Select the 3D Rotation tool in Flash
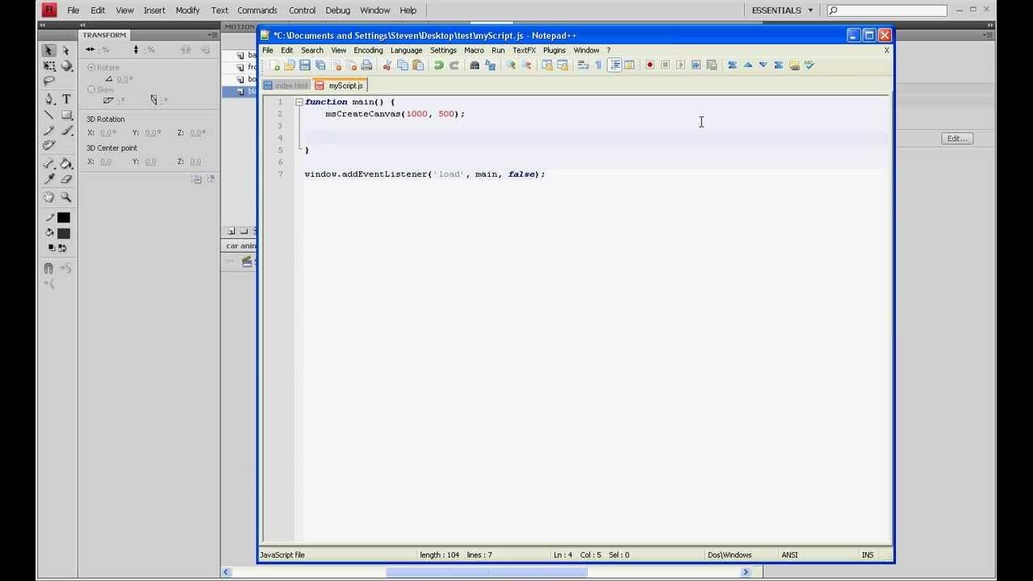Viewport: 1033px width, 581px height. (x=66, y=66)
